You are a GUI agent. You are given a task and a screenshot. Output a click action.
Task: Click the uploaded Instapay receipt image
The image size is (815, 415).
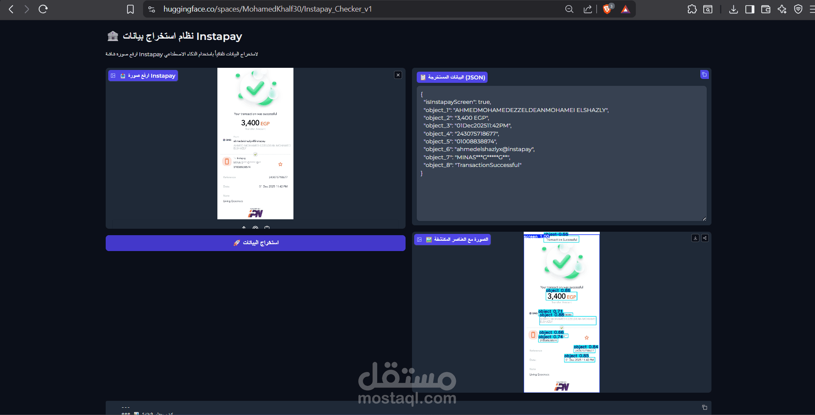point(255,143)
